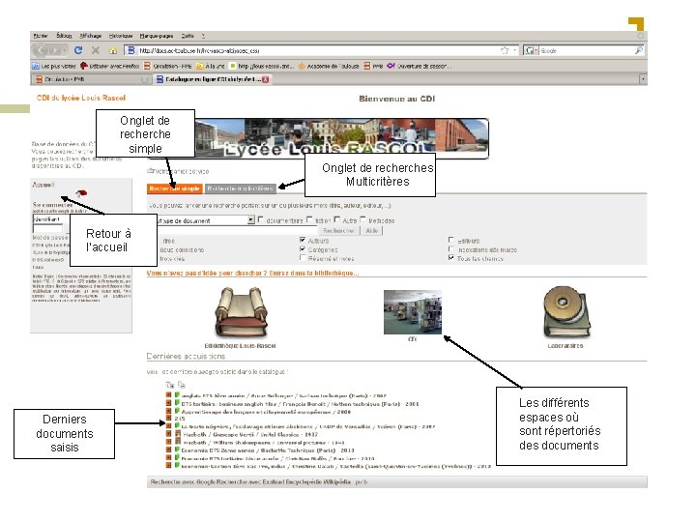Image resolution: width=696 pixels, height=522 pixels.
Task: Uncheck the Tous les champs checkbox
Action: point(451,258)
